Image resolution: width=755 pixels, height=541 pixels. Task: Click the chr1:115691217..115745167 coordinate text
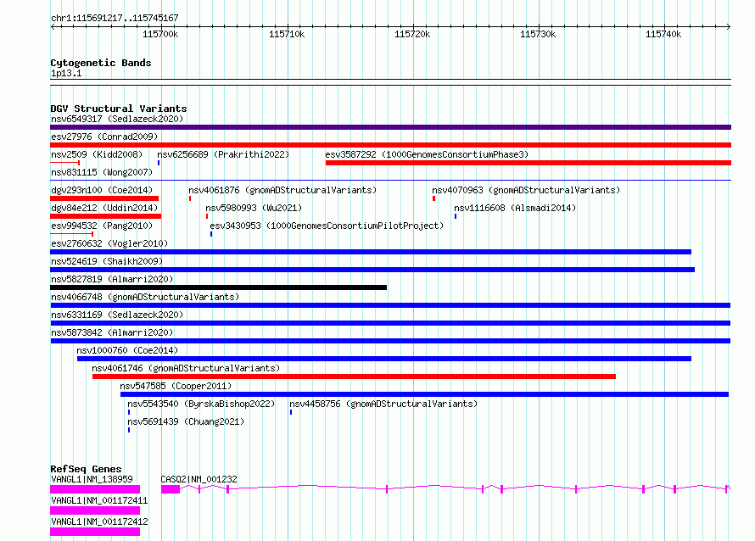(115, 18)
